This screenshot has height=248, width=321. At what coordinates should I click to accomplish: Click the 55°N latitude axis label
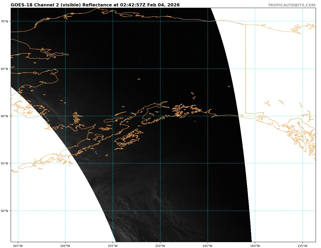pyautogui.click(x=6, y=163)
